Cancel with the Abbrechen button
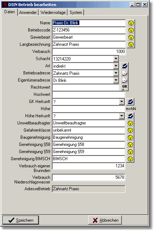 point(105,220)
